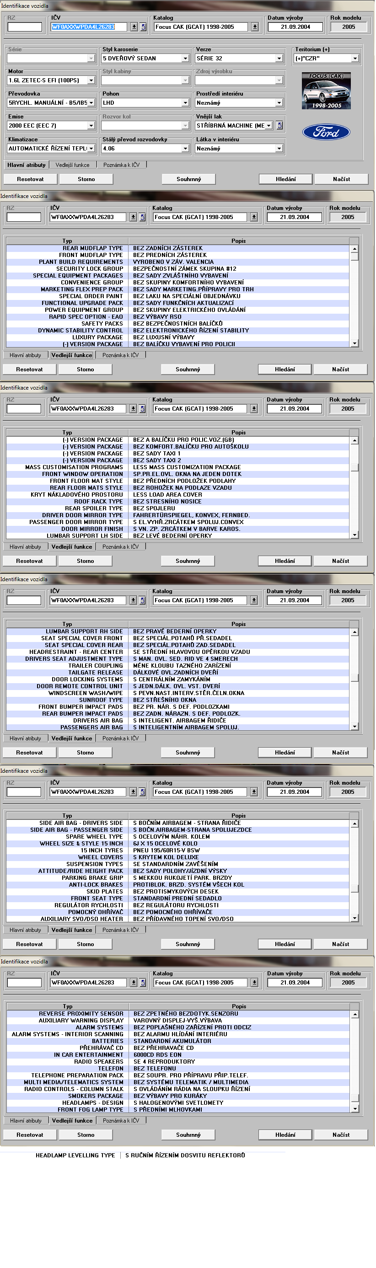Open the Klimatizace dropdown
This screenshot has height=1268, width=376.
click(x=91, y=148)
